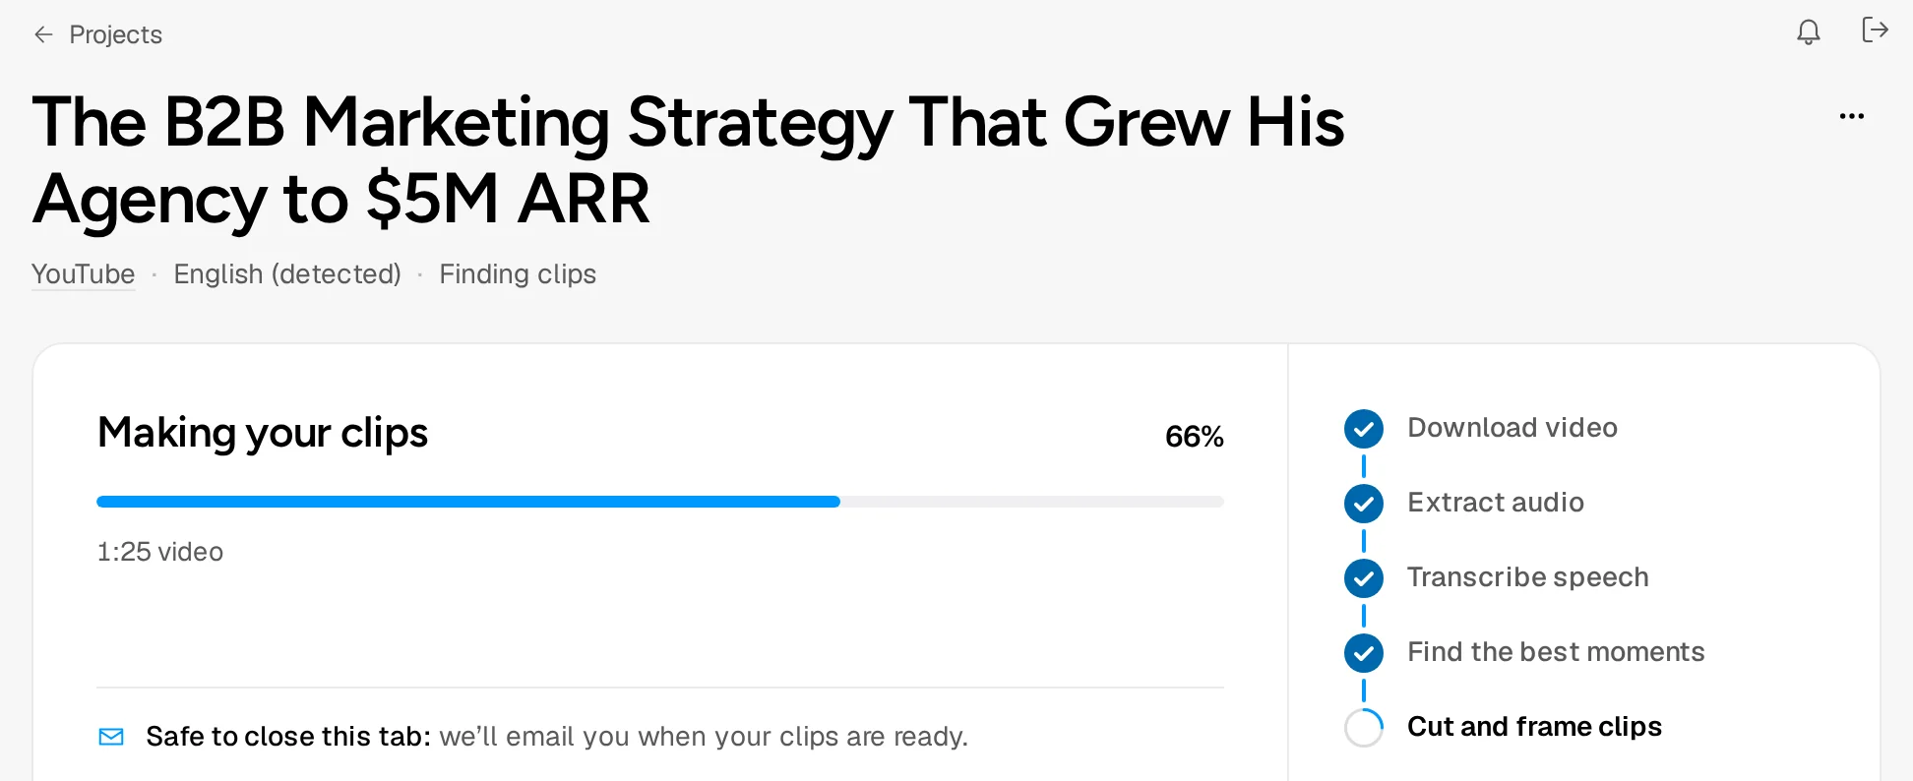The width and height of the screenshot is (1913, 781).
Task: Open the YouTube source link
Action: (84, 274)
